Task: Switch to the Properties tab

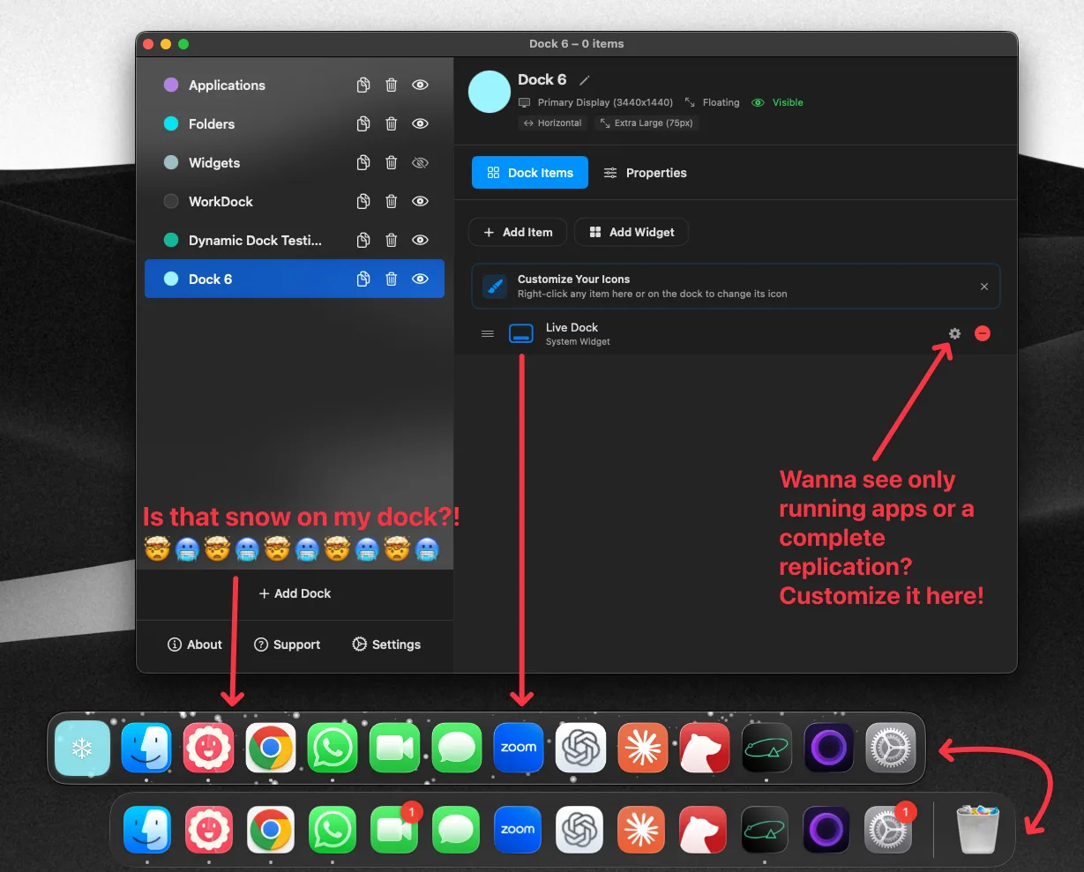Action: pyautogui.click(x=645, y=173)
